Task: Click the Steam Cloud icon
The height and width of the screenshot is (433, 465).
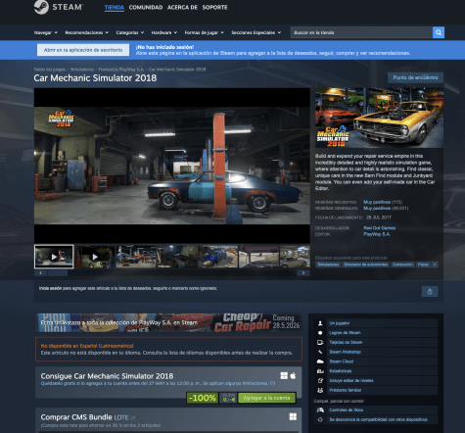Action: [x=320, y=361]
